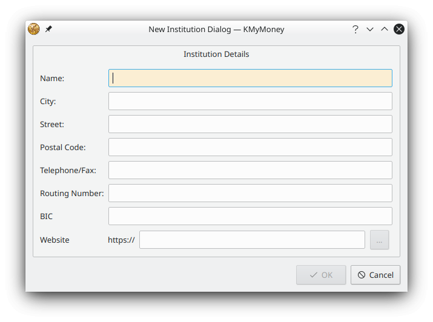Click the Website URL input after https://
Screen dimensions: 433x322
[x=252, y=240]
